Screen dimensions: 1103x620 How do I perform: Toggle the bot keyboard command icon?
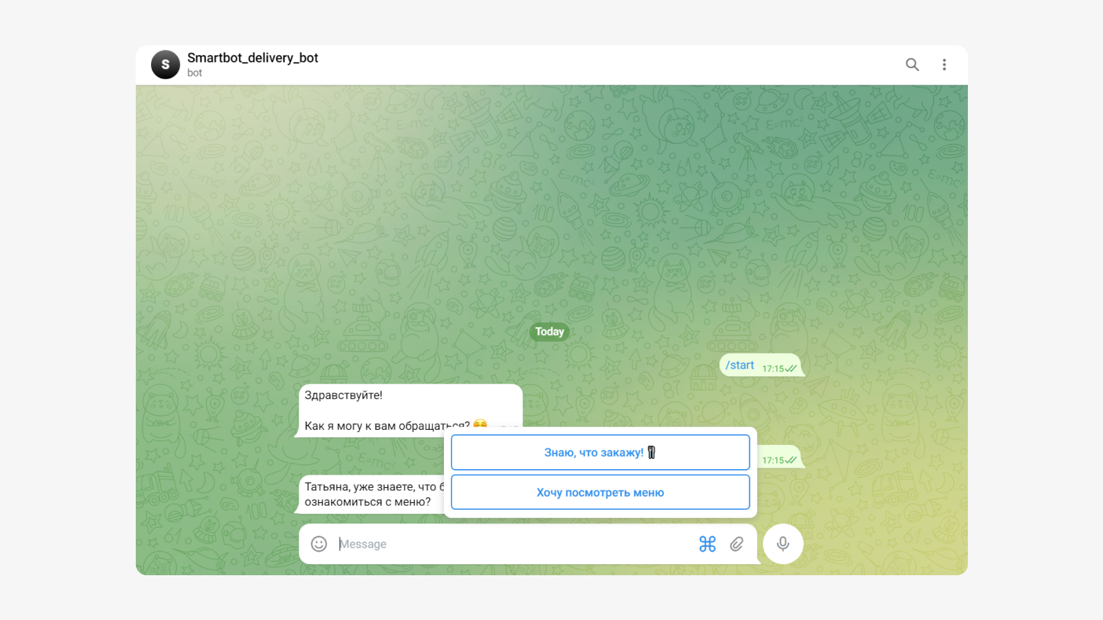click(x=707, y=544)
